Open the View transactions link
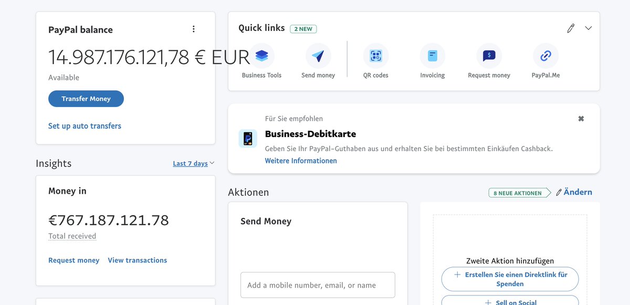This screenshot has width=630, height=305. click(x=138, y=260)
